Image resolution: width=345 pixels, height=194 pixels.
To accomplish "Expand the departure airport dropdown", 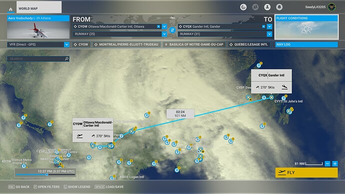I will (x=164, y=26).
